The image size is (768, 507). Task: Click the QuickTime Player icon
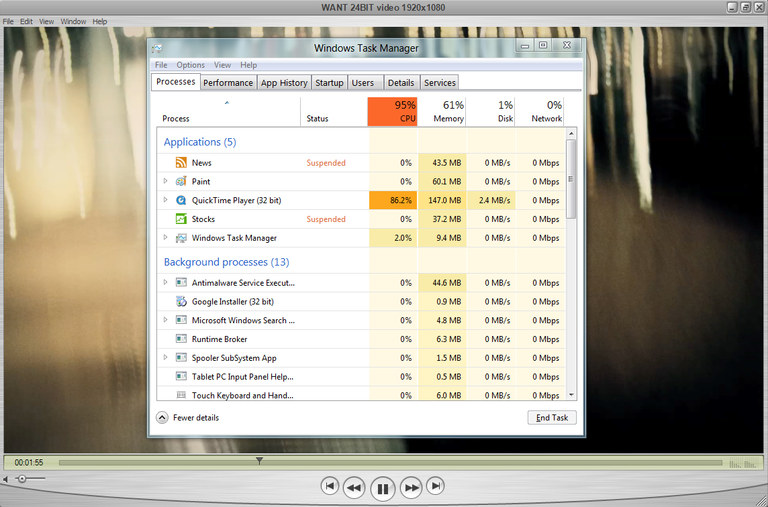click(181, 200)
